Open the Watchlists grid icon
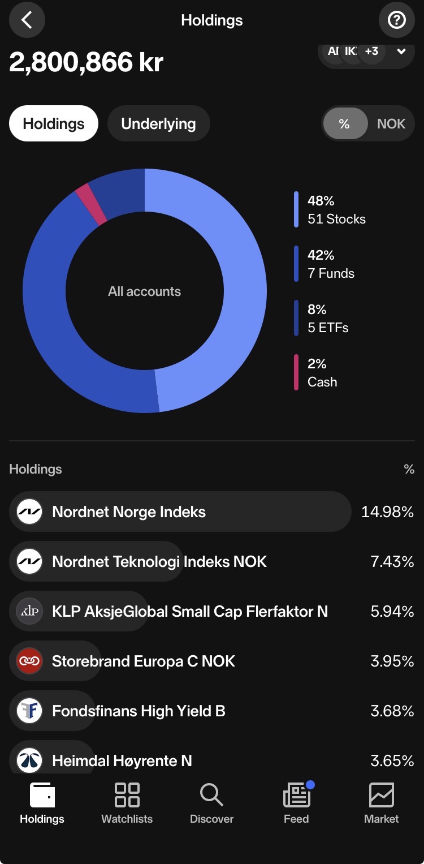 [127, 795]
